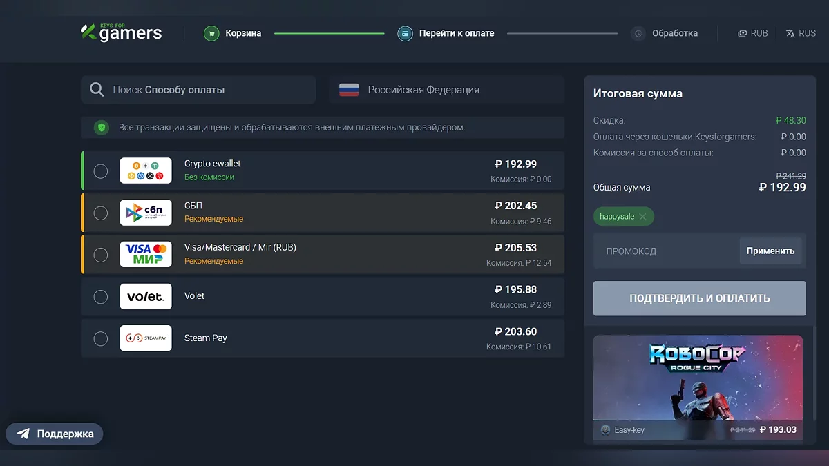Click the Telegram support icon
This screenshot has width=829, height=466.
(24, 434)
